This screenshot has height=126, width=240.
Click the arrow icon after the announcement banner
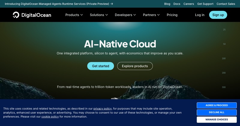coord(112,4)
